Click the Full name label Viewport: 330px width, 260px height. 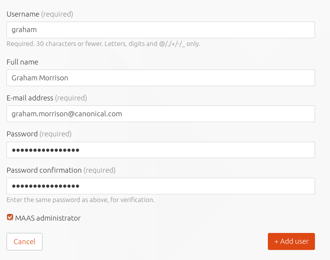coord(22,62)
